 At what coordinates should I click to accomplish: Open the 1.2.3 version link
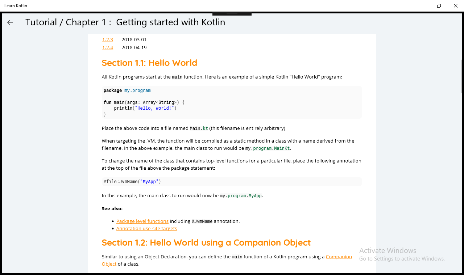[x=107, y=40]
